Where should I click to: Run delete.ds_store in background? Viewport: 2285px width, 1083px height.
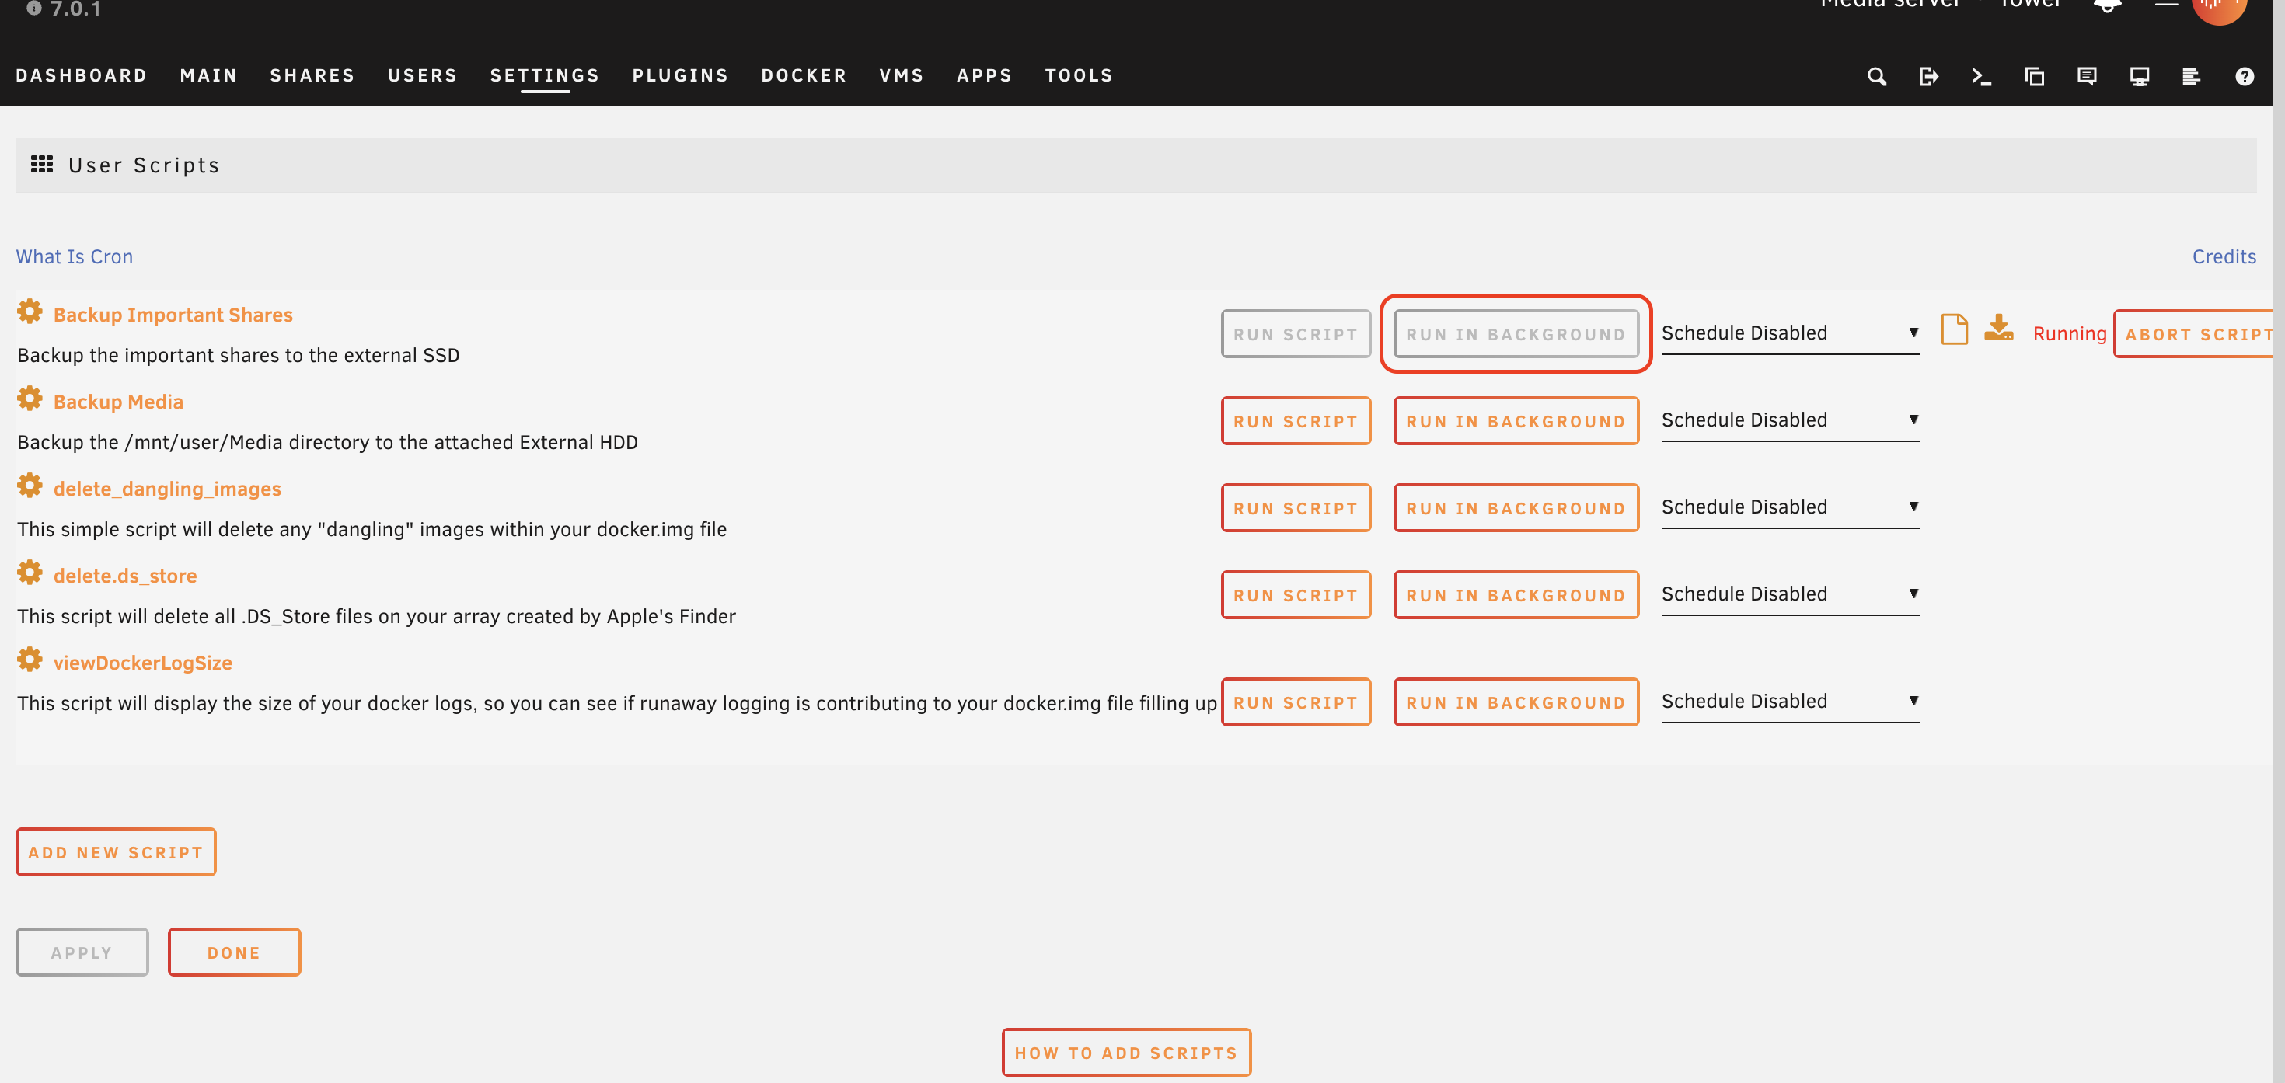tap(1516, 594)
